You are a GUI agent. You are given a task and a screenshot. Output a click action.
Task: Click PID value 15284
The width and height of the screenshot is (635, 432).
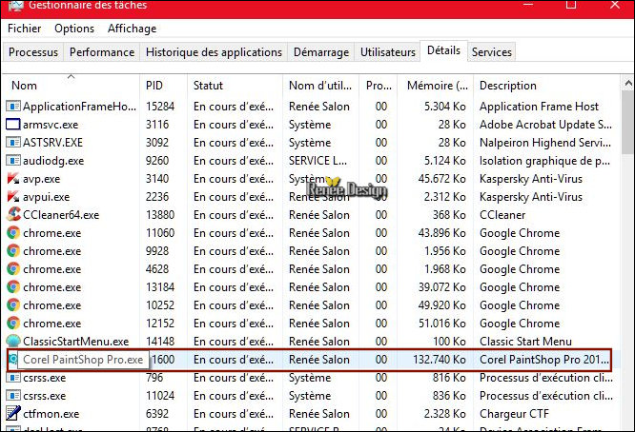point(160,107)
